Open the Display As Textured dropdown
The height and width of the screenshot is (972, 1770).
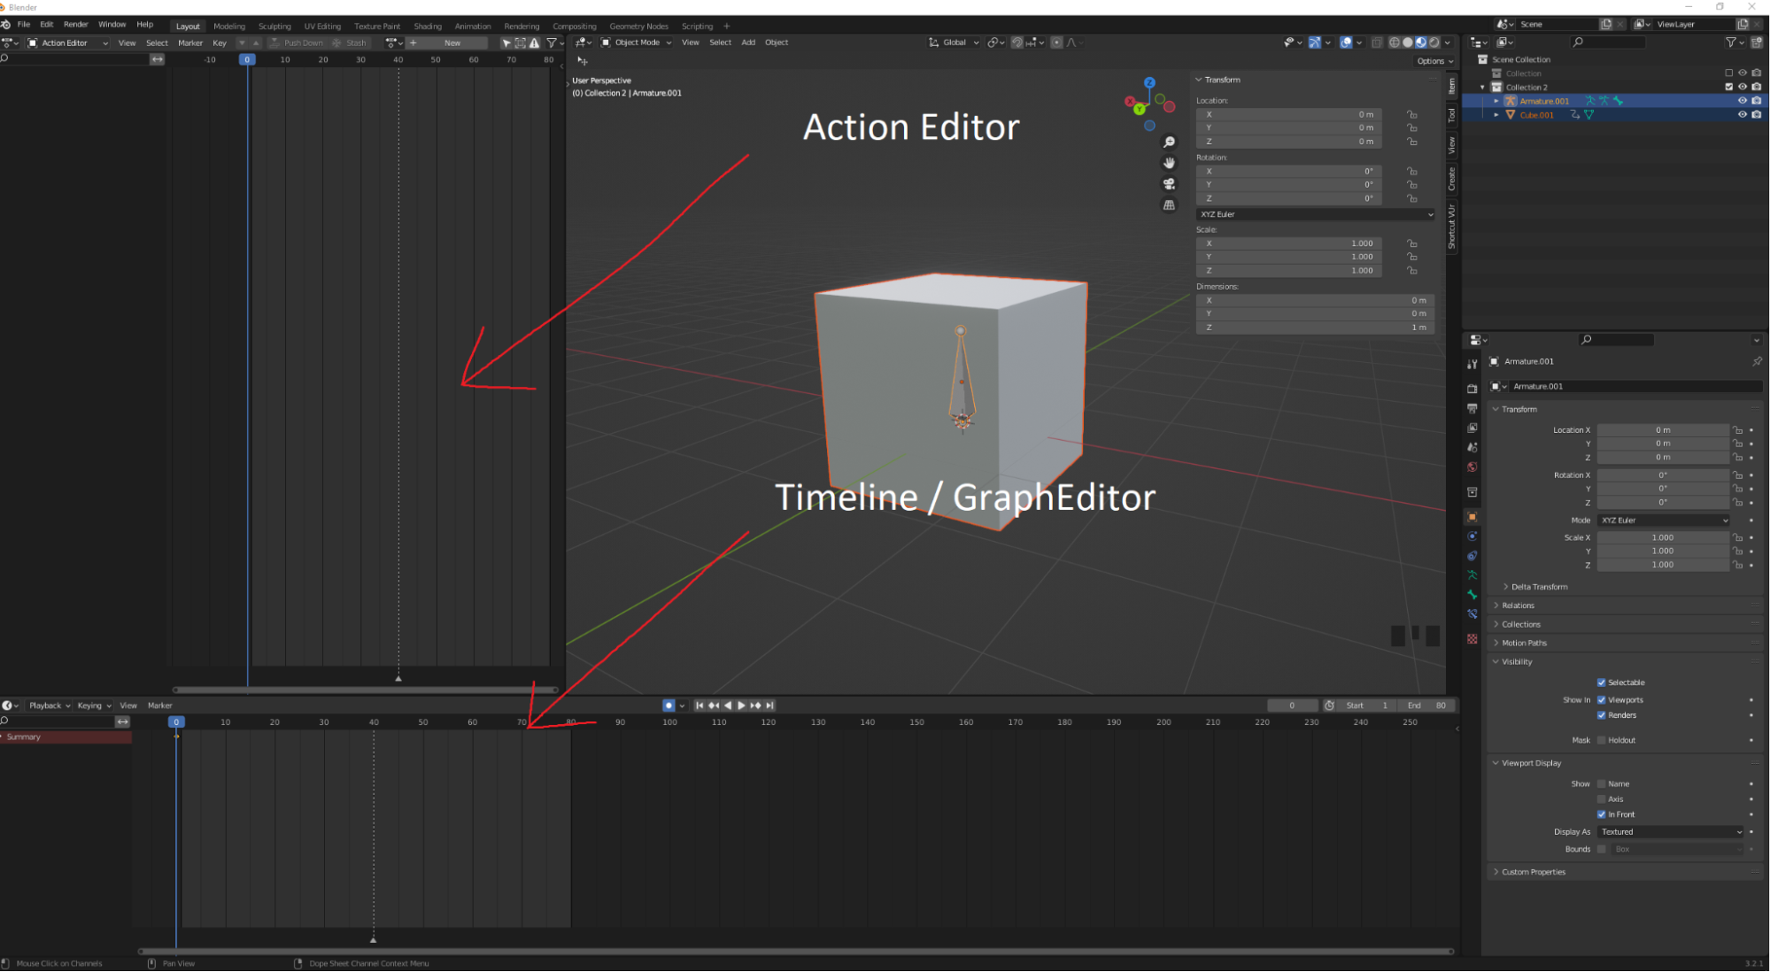(x=1670, y=832)
